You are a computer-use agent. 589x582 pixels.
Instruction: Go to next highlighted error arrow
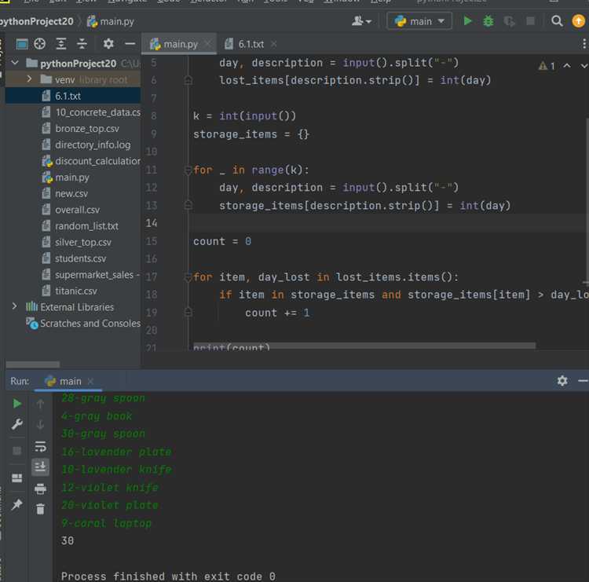584,66
